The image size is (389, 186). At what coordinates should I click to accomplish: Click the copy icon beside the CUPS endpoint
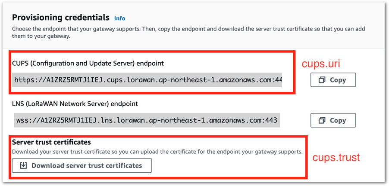(x=322, y=80)
